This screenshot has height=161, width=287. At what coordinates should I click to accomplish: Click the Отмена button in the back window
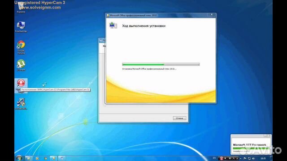pos(179,118)
